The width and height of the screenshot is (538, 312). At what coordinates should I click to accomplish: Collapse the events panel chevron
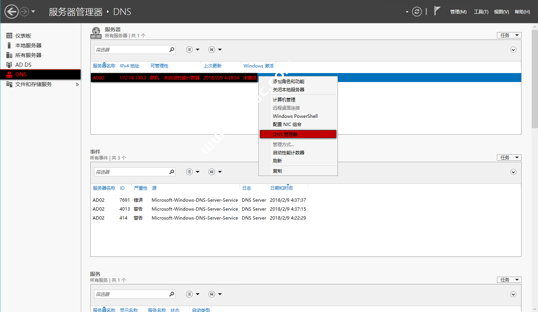point(513,172)
